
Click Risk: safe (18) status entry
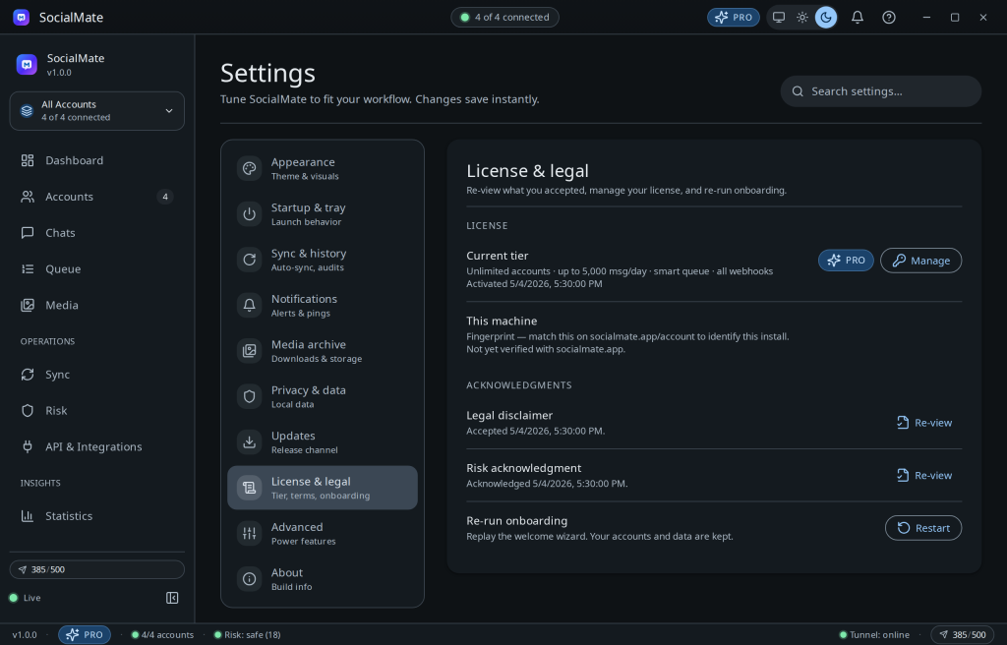pos(247,635)
